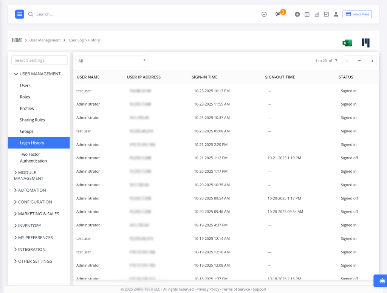Open the Support footer link
The image size is (387, 293).
coord(259,289)
